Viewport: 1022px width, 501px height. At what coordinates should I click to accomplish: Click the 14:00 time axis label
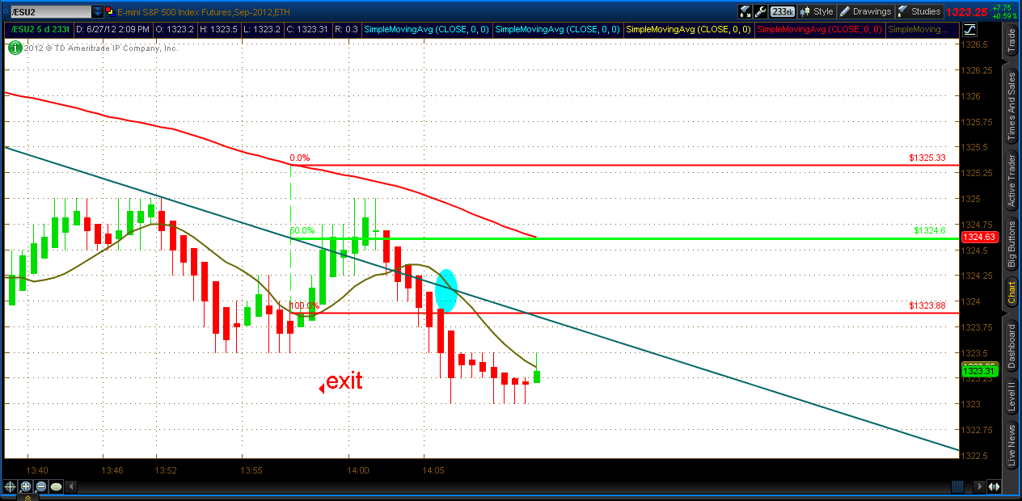358,470
